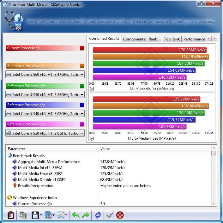The height and width of the screenshot is (223, 223).
Task: Switch to the Top Rank tab
Action: click(172, 39)
